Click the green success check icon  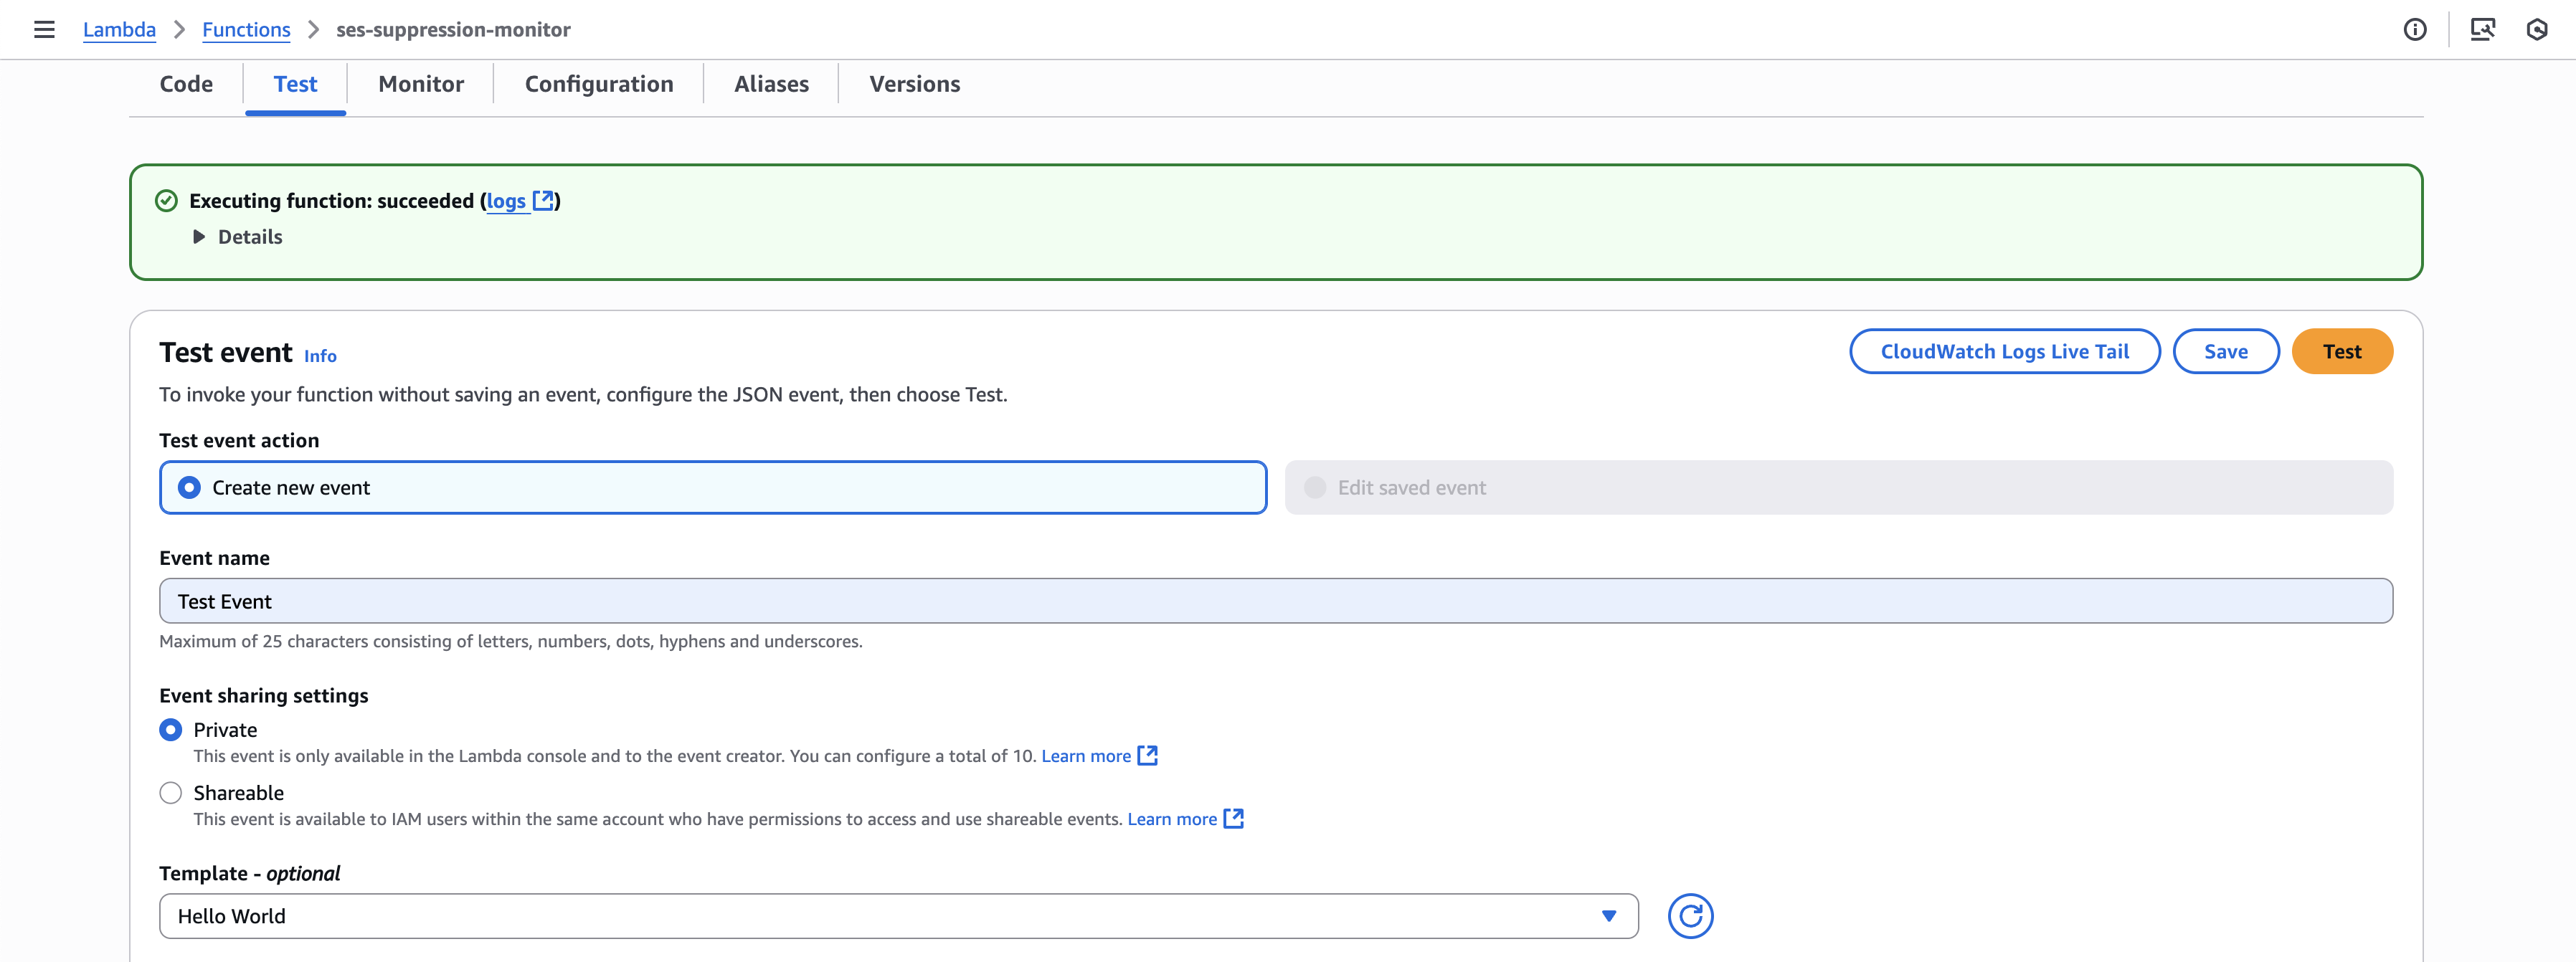coord(166,201)
